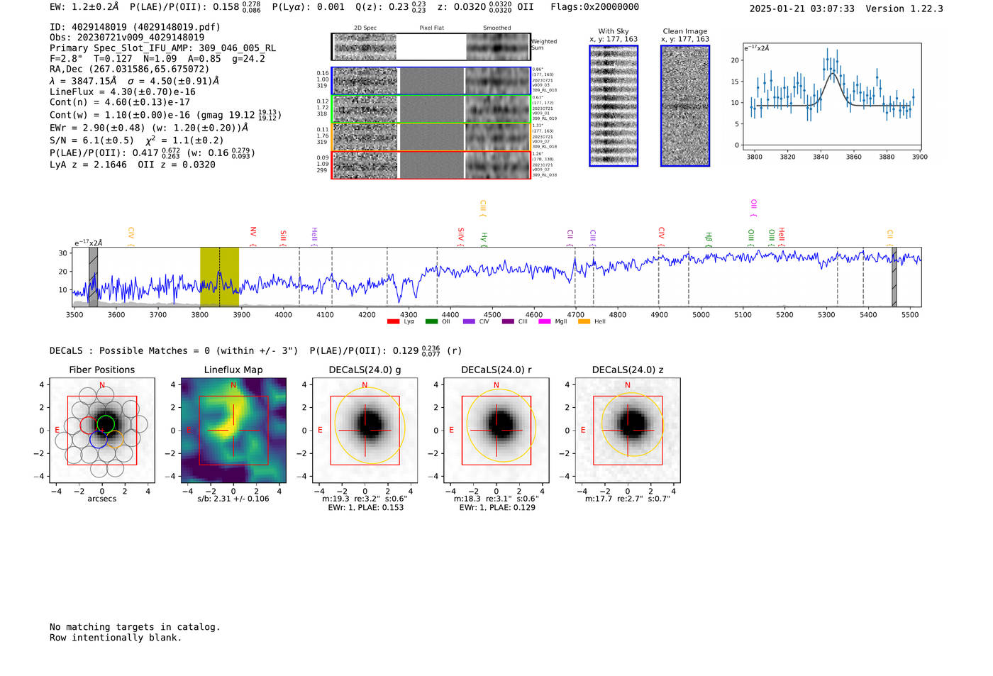Click the ID: 4029148019 text line
993x676 pixels.
pos(135,27)
